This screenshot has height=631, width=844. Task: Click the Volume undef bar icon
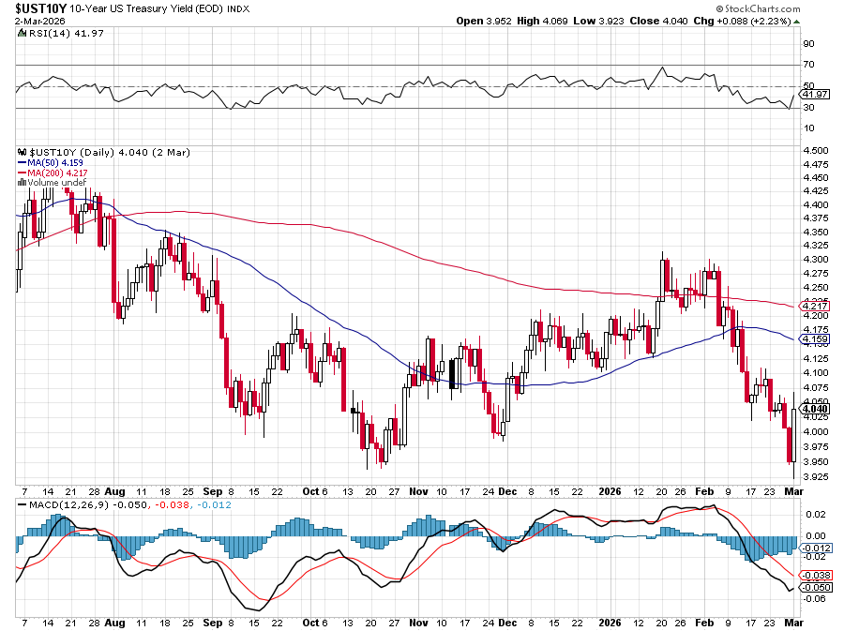tap(21, 183)
